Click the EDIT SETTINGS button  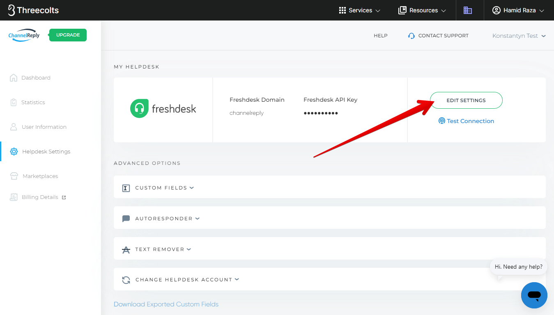(466, 100)
